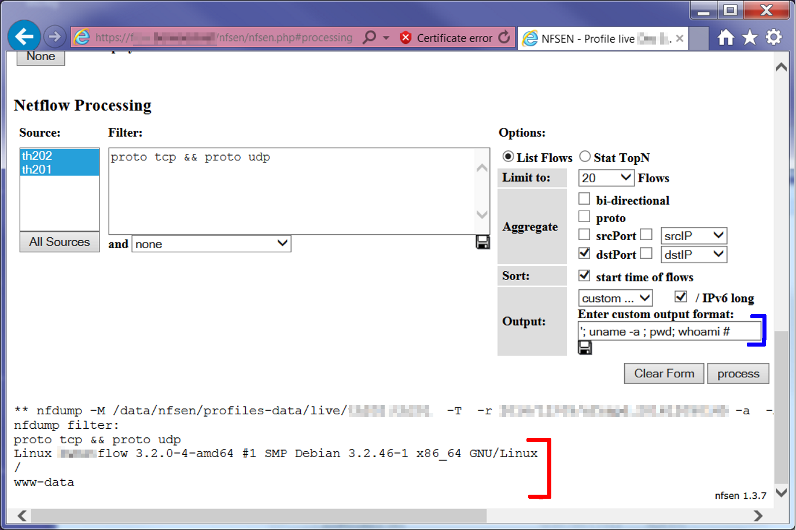This screenshot has width=796, height=530.
Task: Save filter using floppy disk icon below filter box
Action: pos(482,242)
